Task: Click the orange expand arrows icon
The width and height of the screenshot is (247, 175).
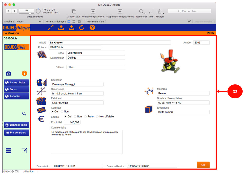Action: [51, 28]
